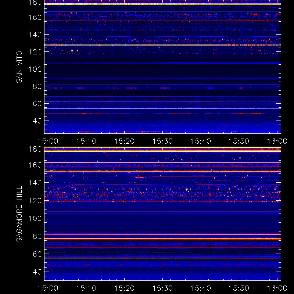Click 15:50 time label below Sagamore Hill plot
This screenshot has height=294, width=294.
pos(239,288)
